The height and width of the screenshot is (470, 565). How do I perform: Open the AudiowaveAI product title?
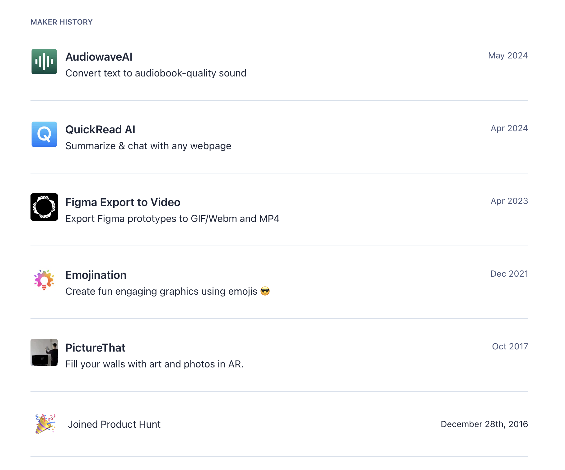(99, 57)
